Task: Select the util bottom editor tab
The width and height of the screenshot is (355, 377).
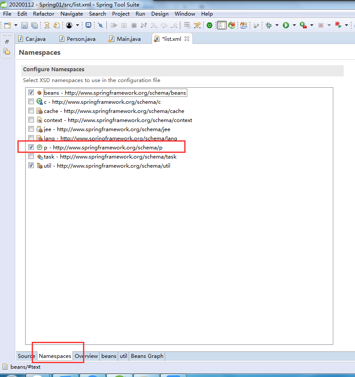Action: click(123, 356)
